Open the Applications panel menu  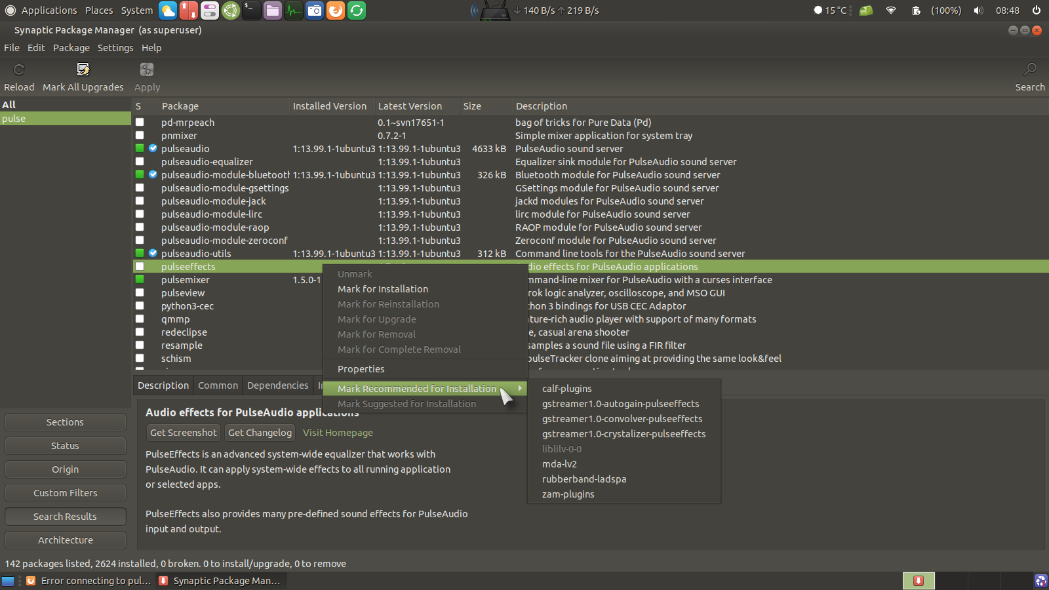[x=49, y=10]
